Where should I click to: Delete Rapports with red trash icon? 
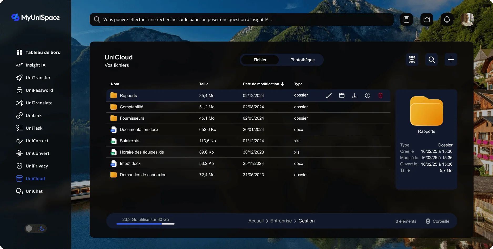pos(380,95)
